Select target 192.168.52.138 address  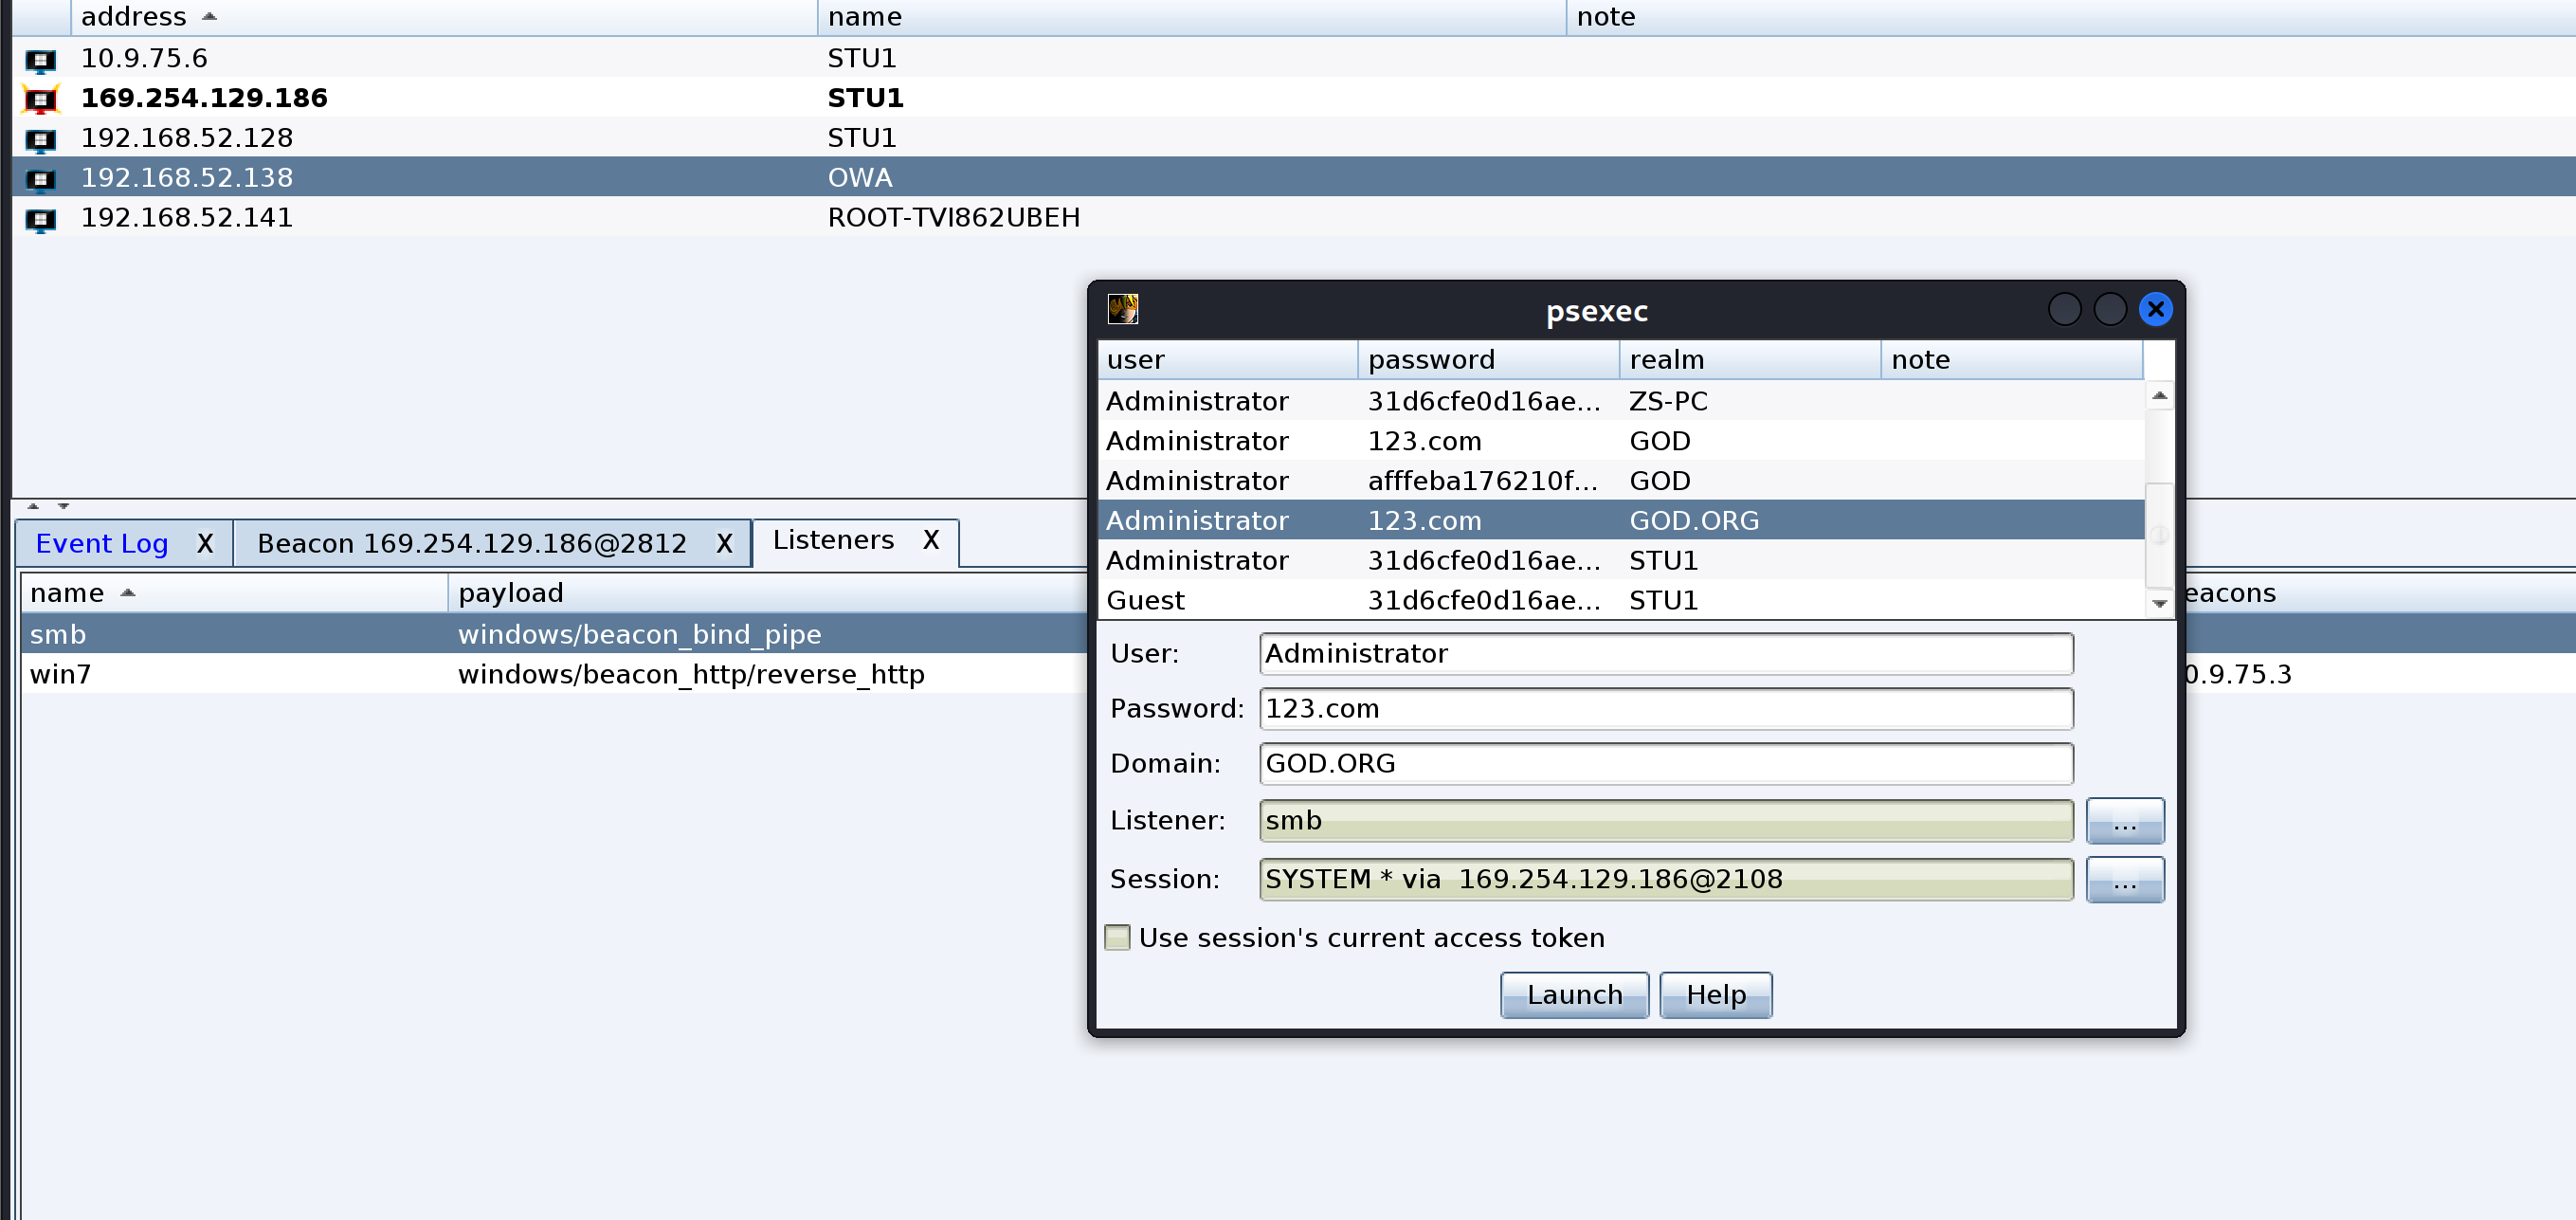187,178
